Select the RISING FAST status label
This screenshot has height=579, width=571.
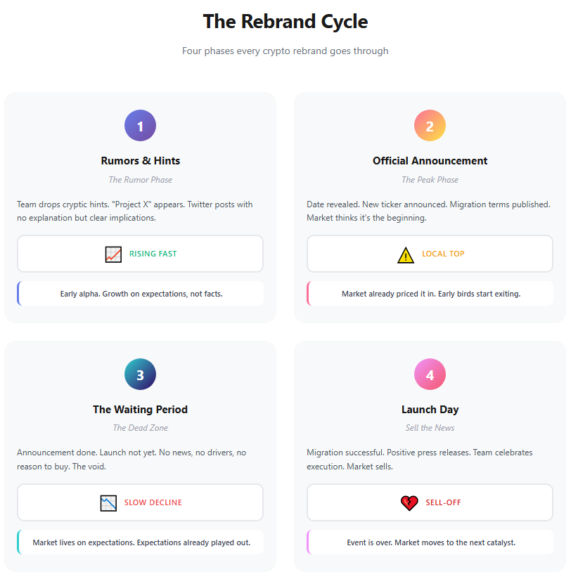[x=153, y=254]
